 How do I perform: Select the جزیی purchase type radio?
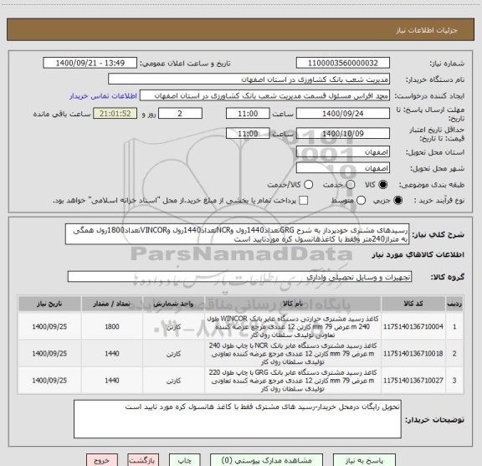coord(398,201)
